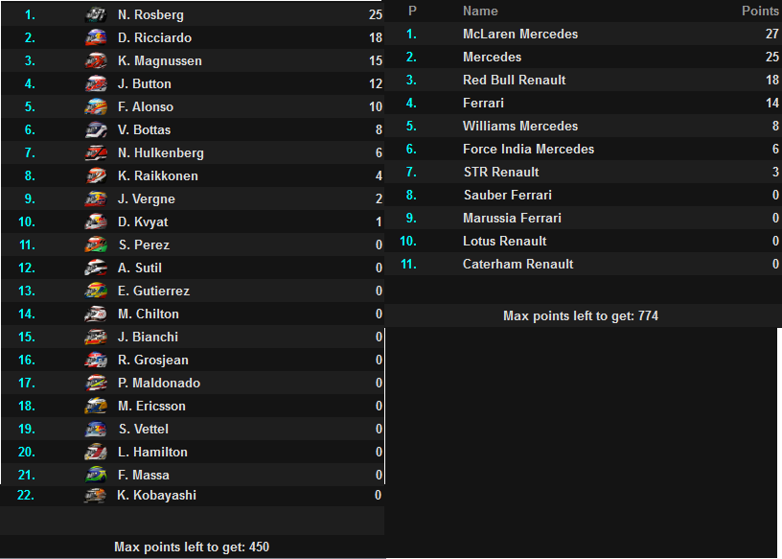Select F. Massa's helmet icon
Image resolution: width=782 pixels, height=559 pixels.
click(x=96, y=475)
